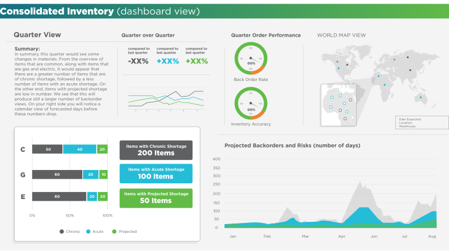Click Items with Projected Shortage button

tap(156, 198)
